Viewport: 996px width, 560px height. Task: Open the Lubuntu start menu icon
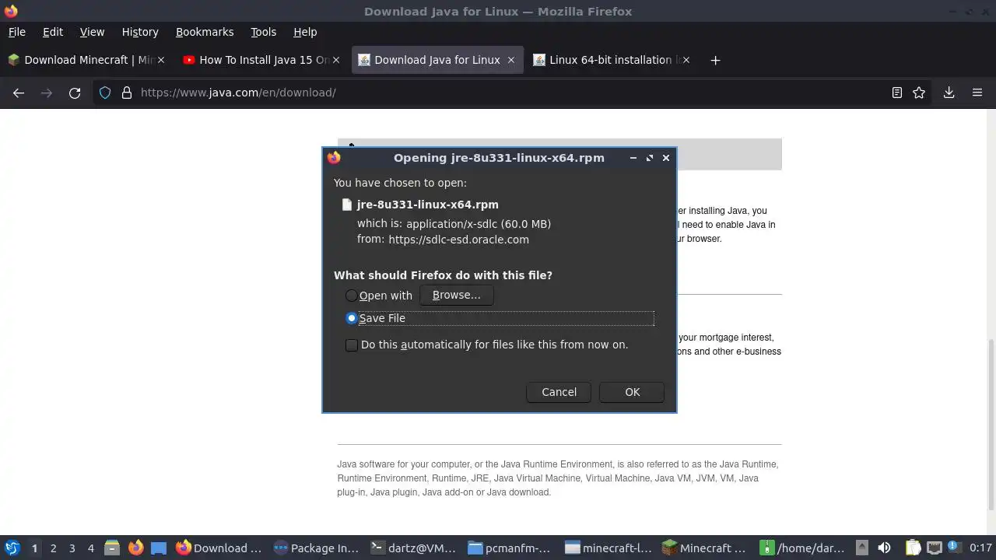click(x=12, y=548)
